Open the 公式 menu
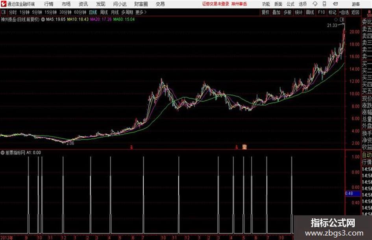Image resolution: width=372 pixels, height=240 pixels. tap(291, 4)
